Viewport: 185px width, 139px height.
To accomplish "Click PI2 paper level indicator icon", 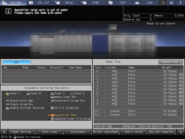I will (x=181, y=114).
